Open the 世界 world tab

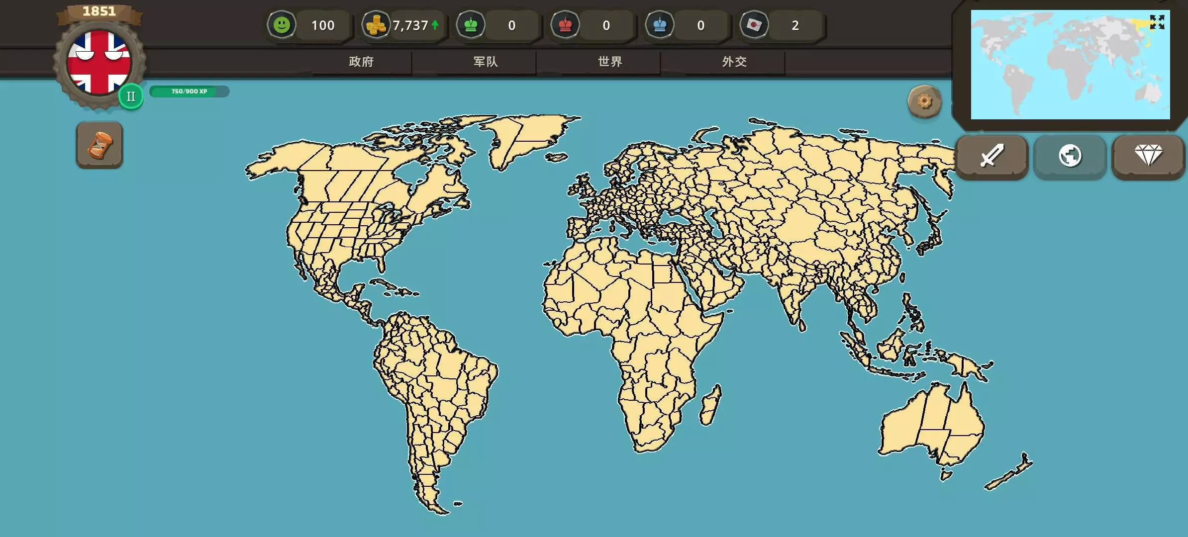pos(610,62)
